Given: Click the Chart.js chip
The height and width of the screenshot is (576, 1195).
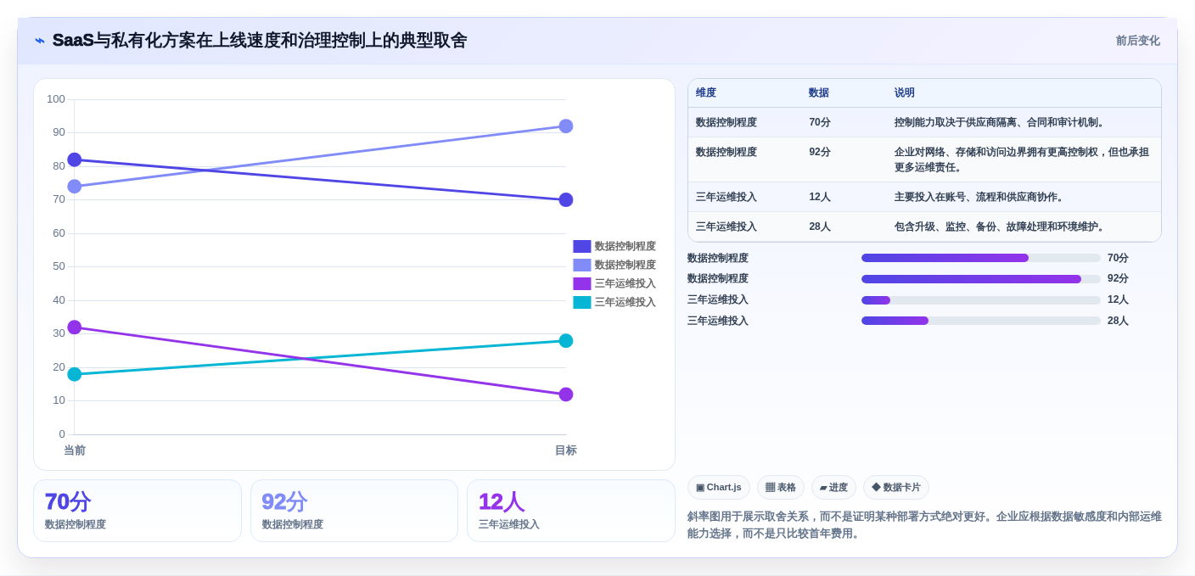Looking at the screenshot, I should pyautogui.click(x=719, y=488).
